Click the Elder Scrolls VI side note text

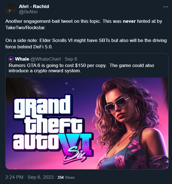(86, 41)
